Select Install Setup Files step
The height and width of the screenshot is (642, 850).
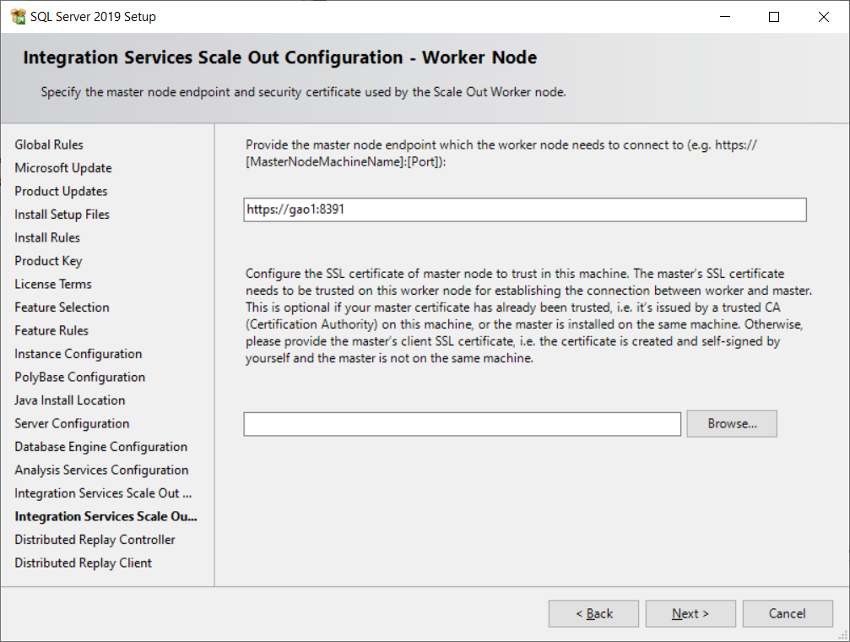pos(62,214)
